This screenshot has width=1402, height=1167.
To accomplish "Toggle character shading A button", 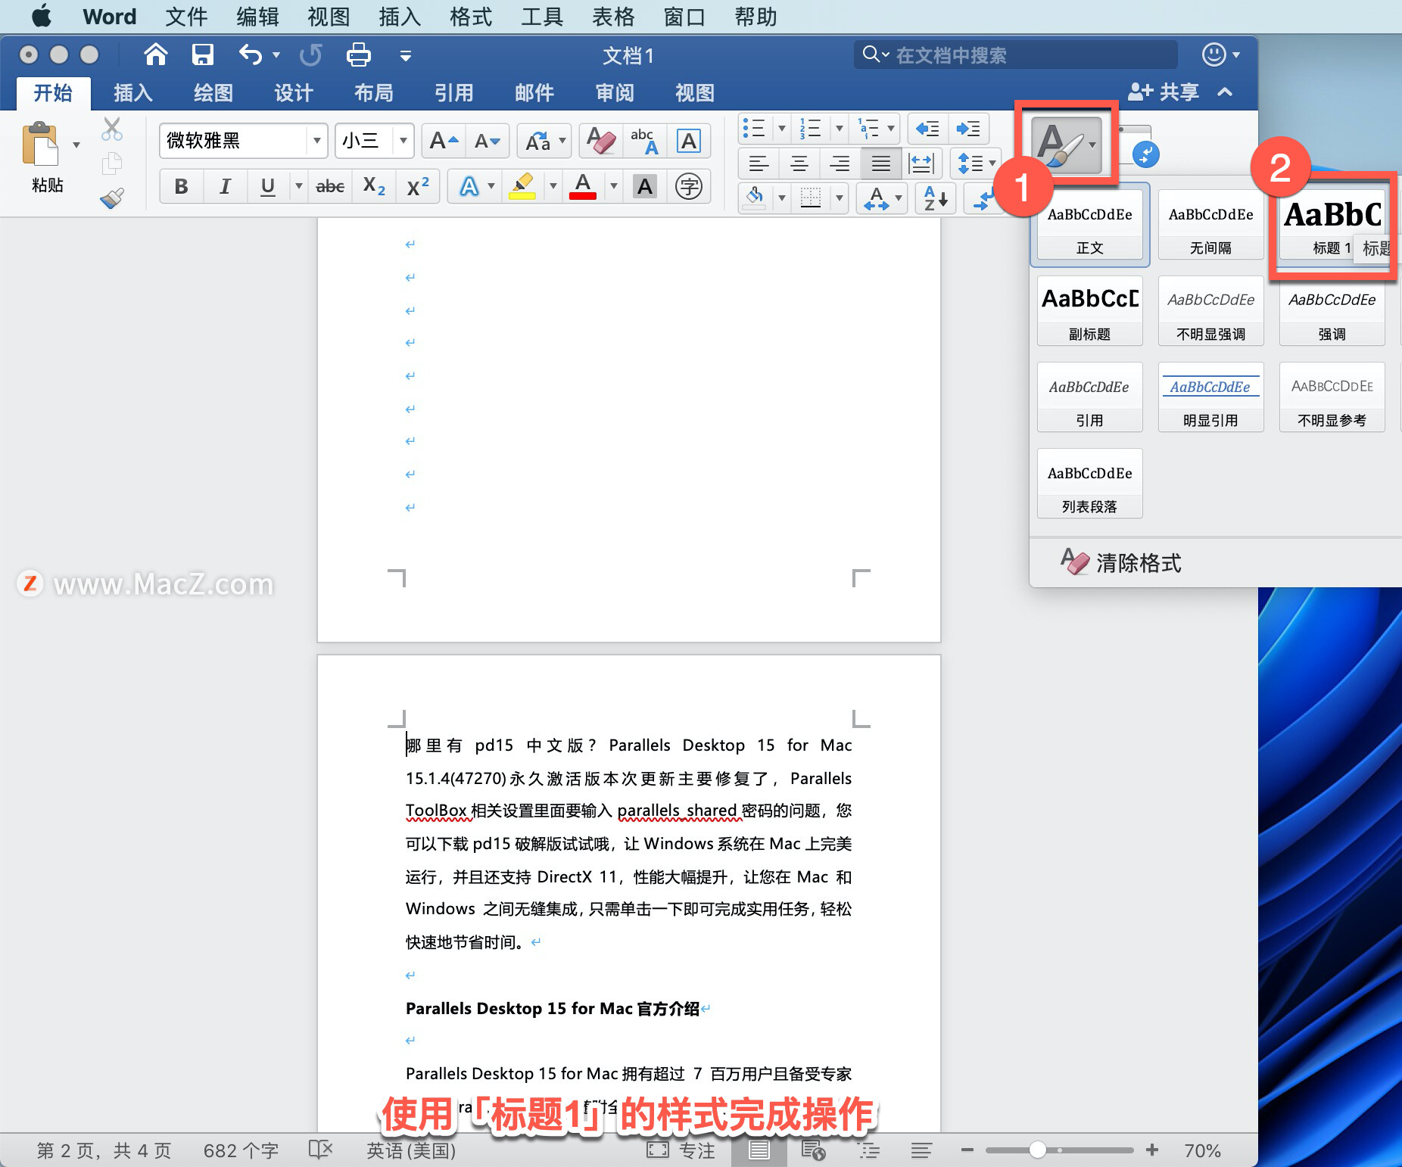I will [x=644, y=186].
